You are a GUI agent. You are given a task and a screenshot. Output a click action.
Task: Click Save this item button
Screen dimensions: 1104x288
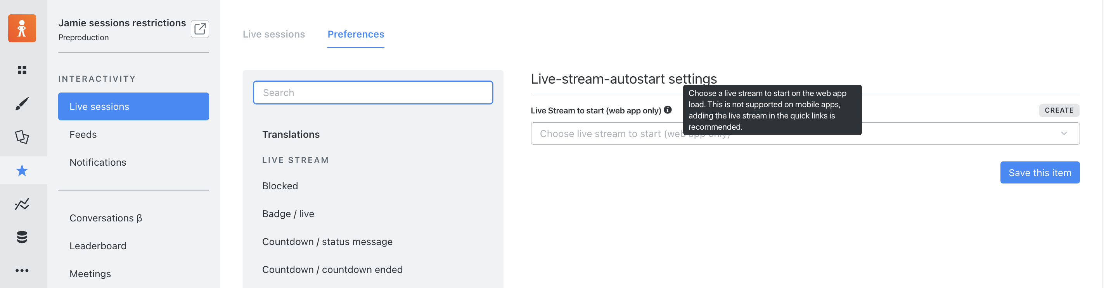click(x=1040, y=173)
